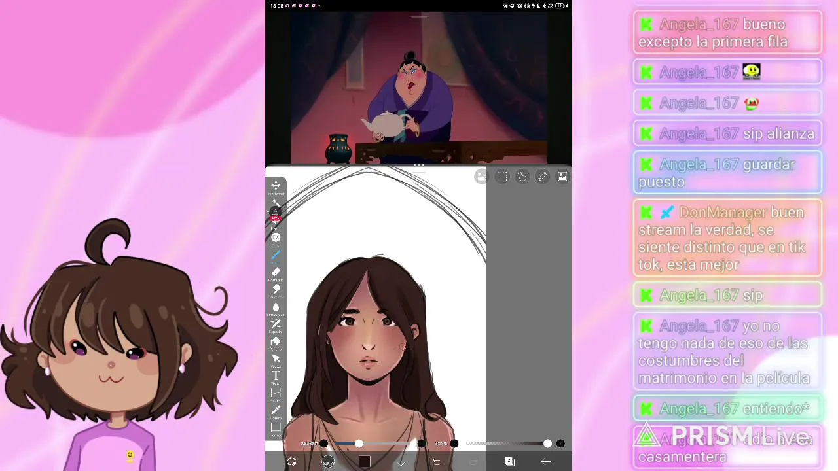Redo the stroke
This screenshot has height=471, width=838.
[x=473, y=462]
